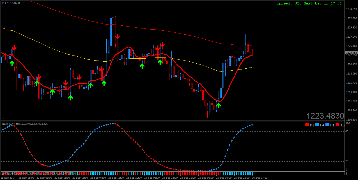Click the 1227.540 price scale label
This screenshot has height=180, width=358.
coord(351,37)
